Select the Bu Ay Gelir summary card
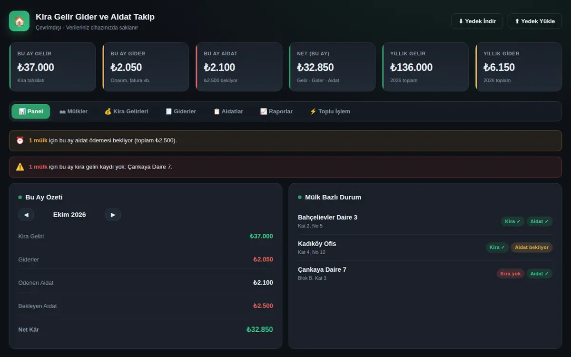The image size is (571, 357). [52, 67]
